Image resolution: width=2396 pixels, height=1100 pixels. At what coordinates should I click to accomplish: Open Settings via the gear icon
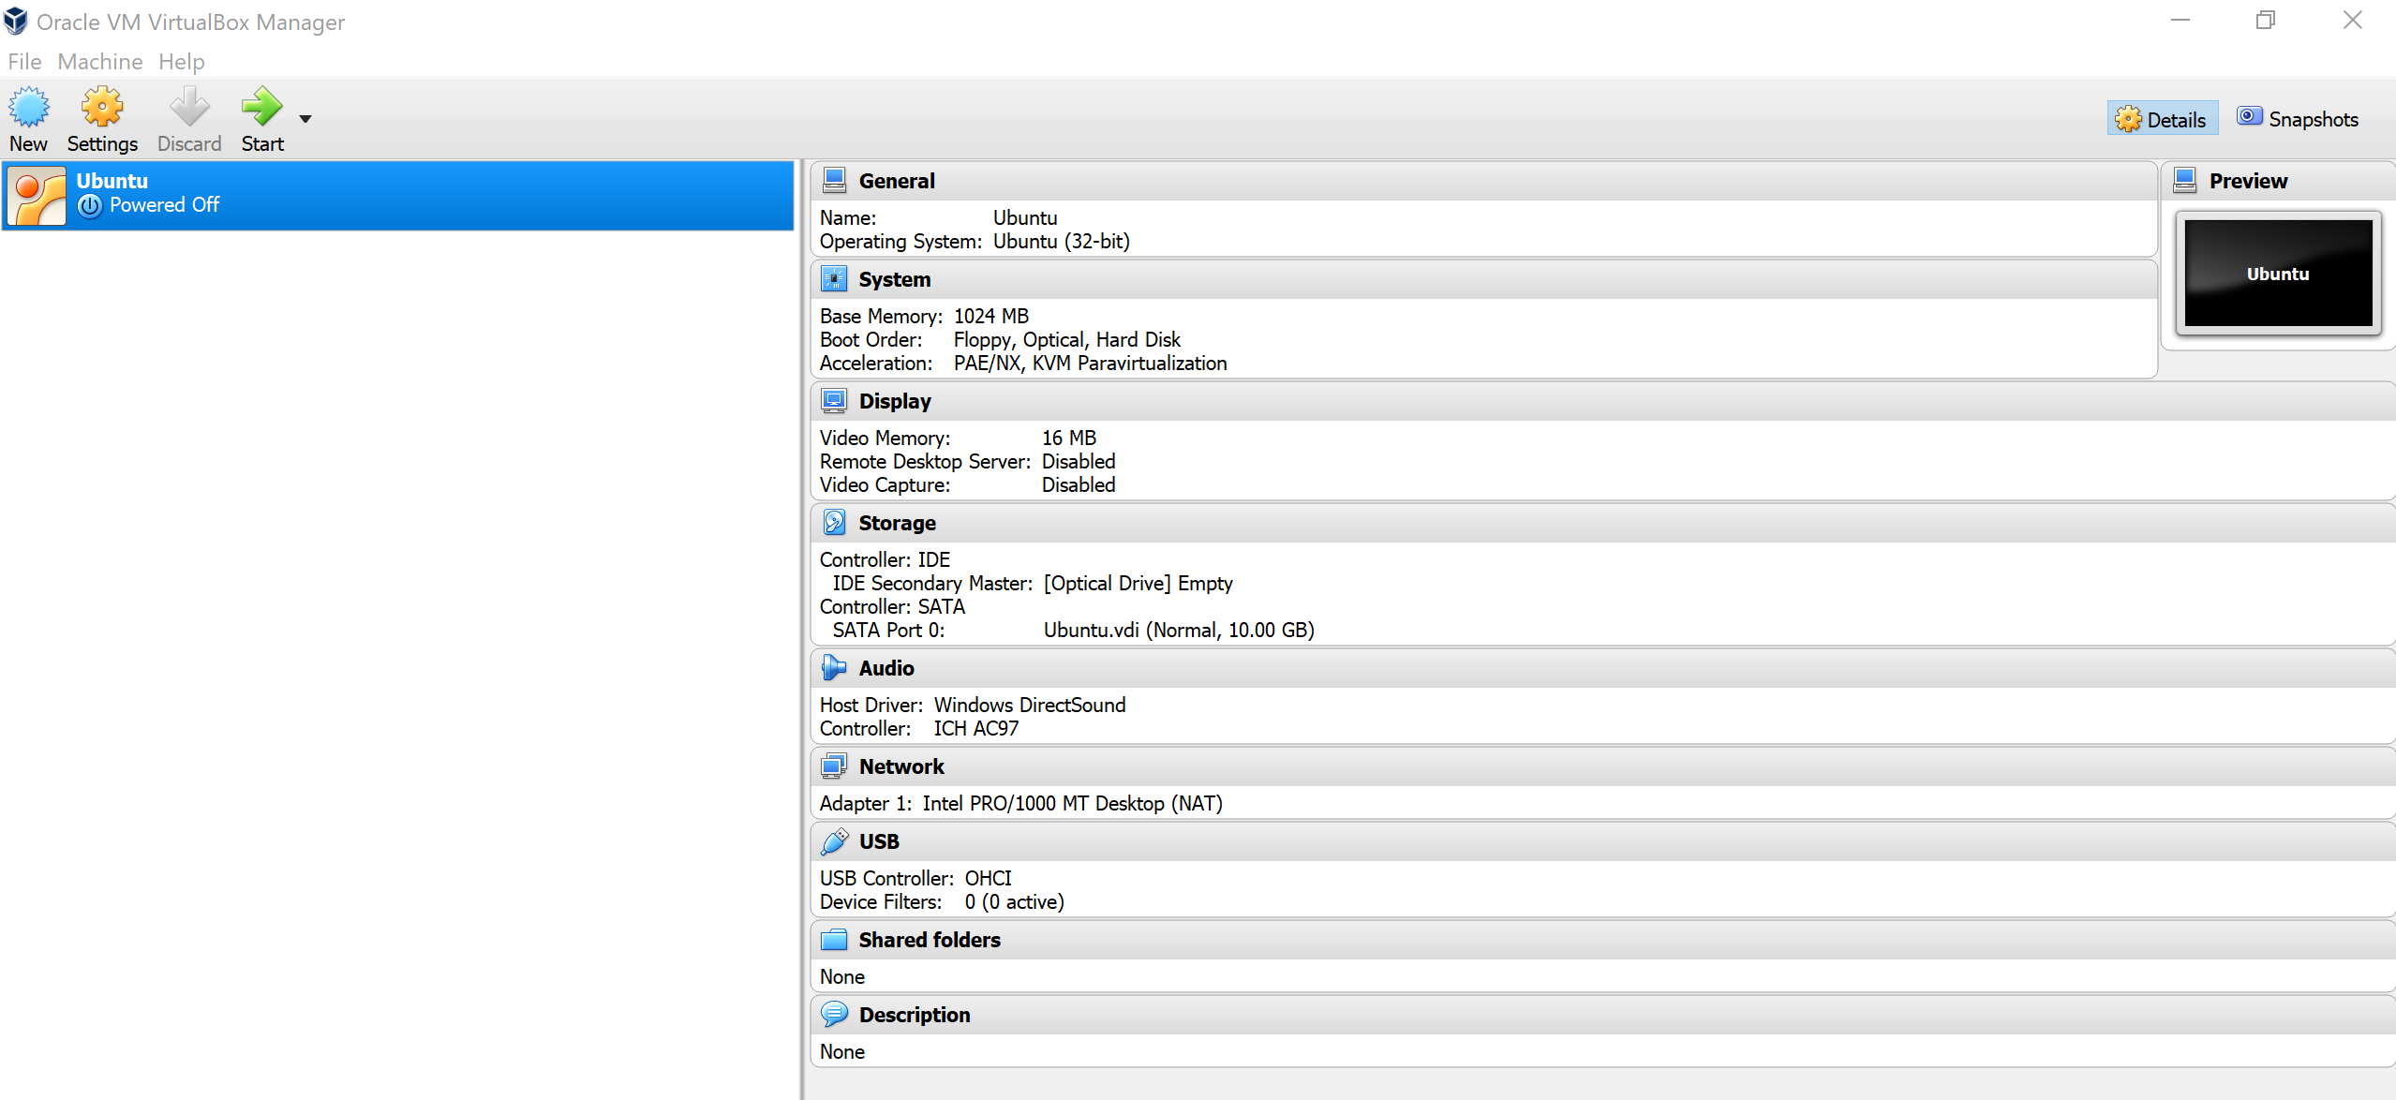102,107
